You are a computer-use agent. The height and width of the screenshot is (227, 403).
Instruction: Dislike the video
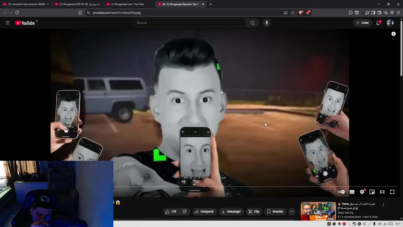point(184,212)
